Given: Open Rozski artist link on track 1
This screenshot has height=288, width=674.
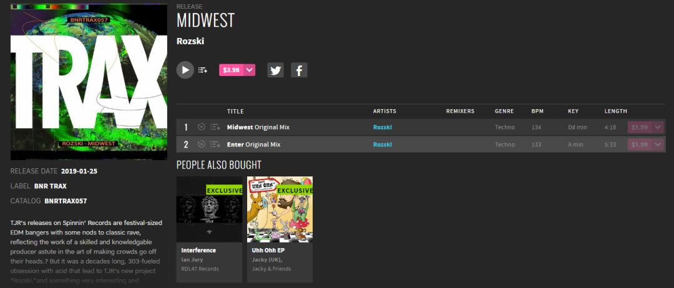Looking at the screenshot, I should 383,127.
